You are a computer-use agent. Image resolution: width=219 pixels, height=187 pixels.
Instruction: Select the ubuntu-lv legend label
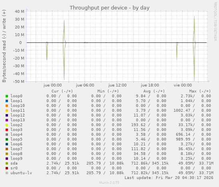tap(21, 173)
